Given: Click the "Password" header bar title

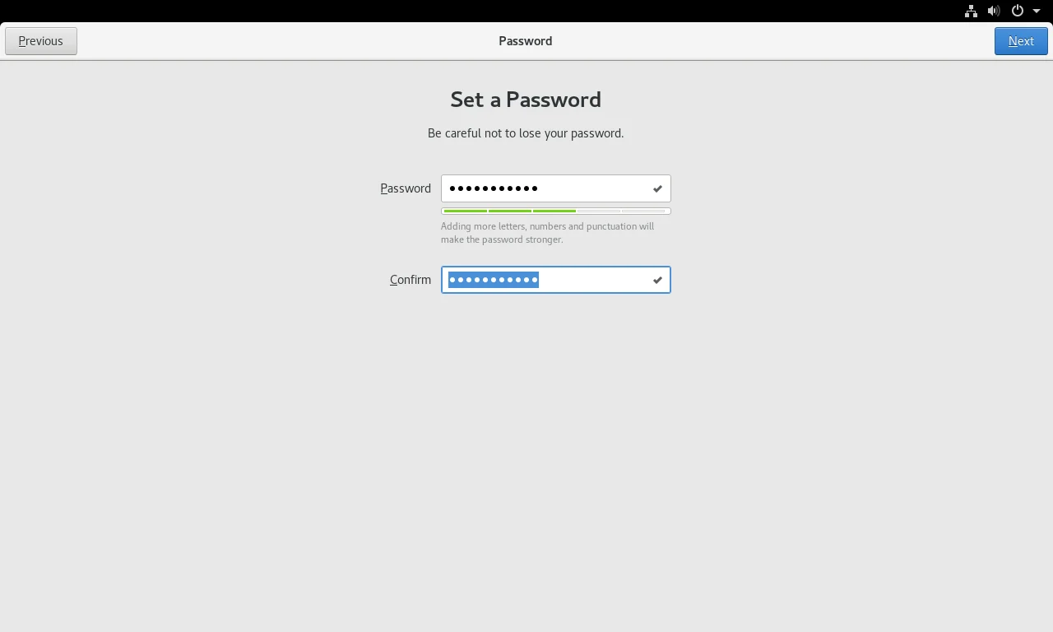Looking at the screenshot, I should coord(526,41).
